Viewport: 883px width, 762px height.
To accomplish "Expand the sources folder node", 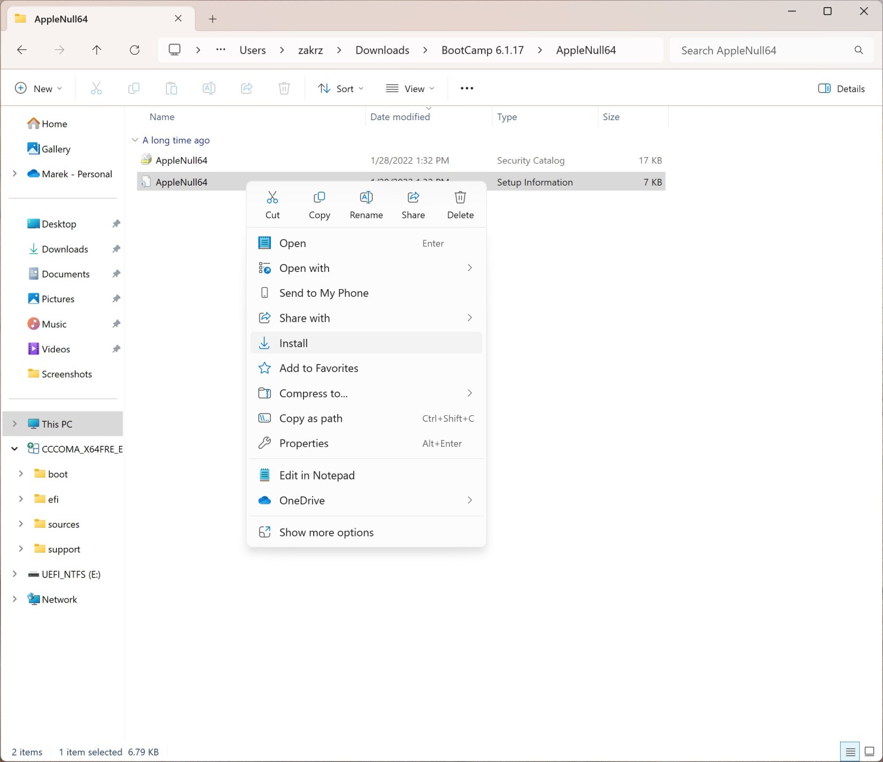I will [21, 524].
